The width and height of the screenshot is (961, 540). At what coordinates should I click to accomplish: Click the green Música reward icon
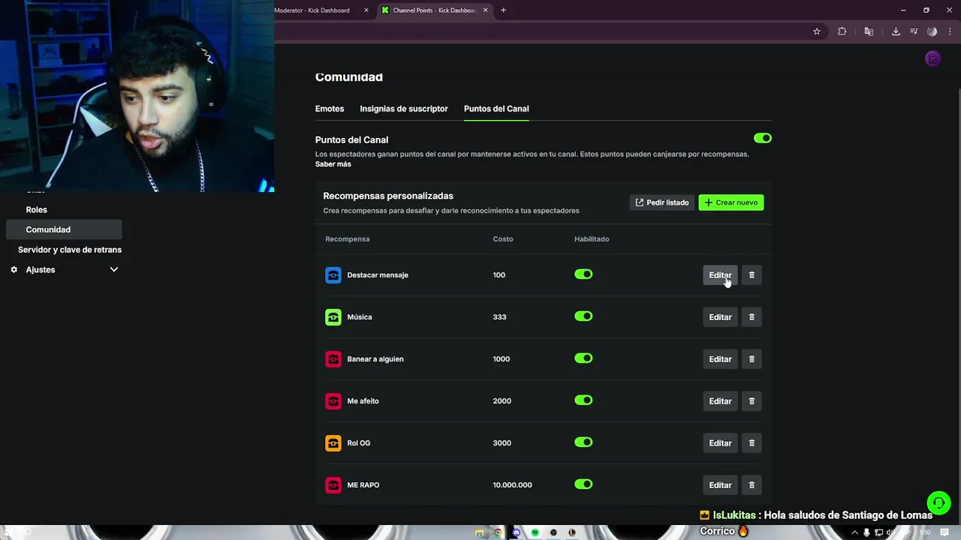click(333, 317)
